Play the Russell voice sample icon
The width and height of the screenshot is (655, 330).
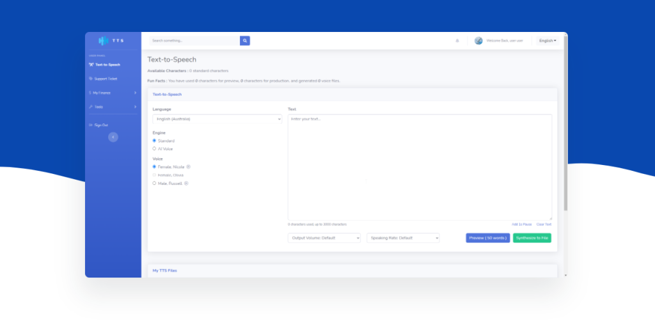[186, 184]
